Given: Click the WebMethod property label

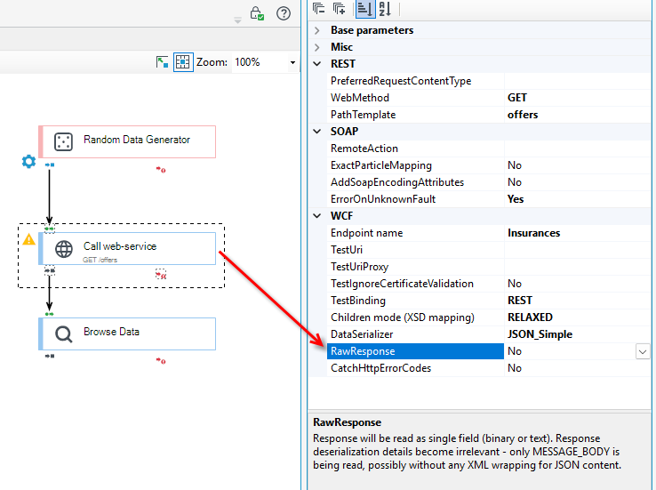Looking at the screenshot, I should (x=360, y=98).
